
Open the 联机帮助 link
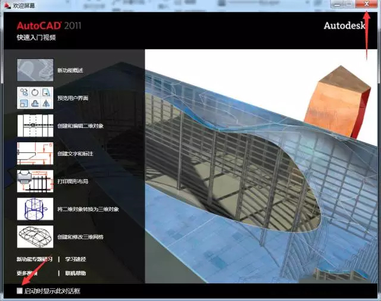pyautogui.click(x=76, y=273)
